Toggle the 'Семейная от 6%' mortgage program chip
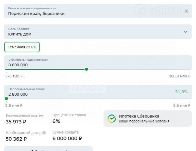Screen dimensions: 196x151 pos(22,47)
